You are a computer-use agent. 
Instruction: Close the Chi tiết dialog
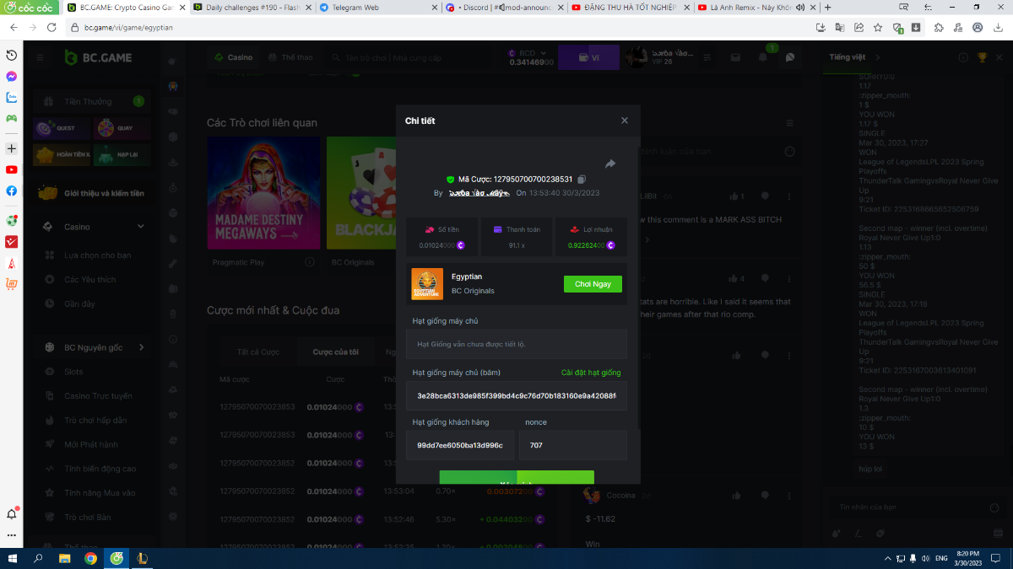click(625, 121)
